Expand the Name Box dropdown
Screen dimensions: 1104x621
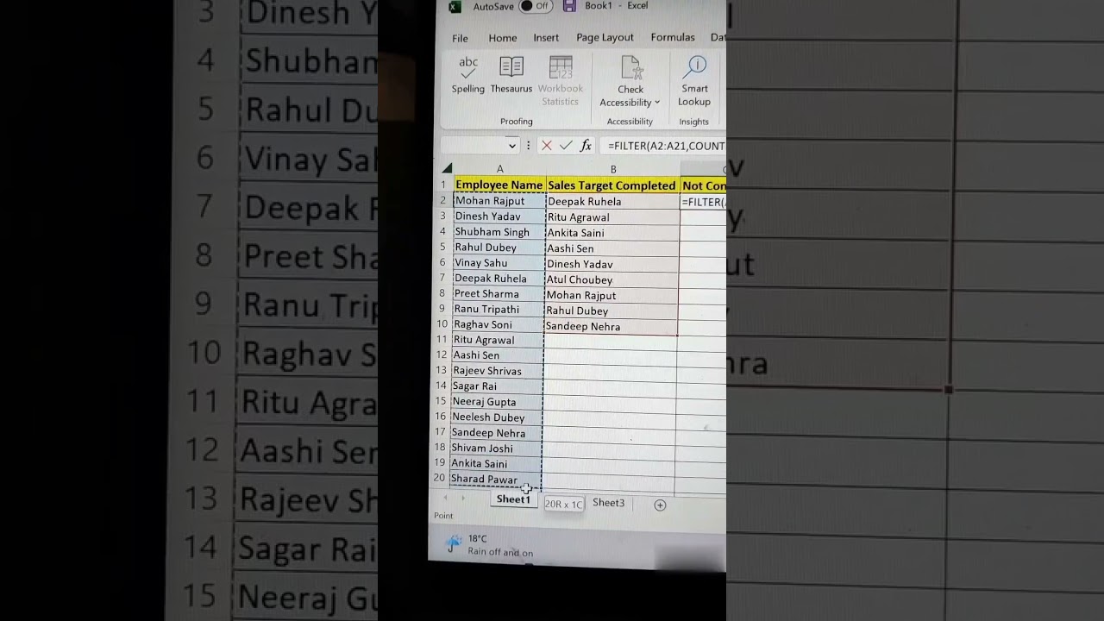tap(511, 146)
